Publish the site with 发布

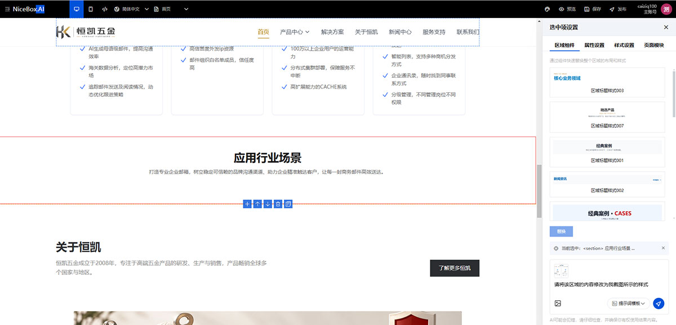(x=617, y=9)
